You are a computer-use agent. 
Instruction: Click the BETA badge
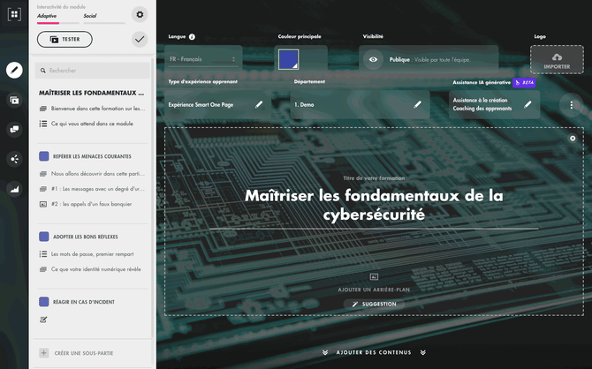tap(524, 82)
